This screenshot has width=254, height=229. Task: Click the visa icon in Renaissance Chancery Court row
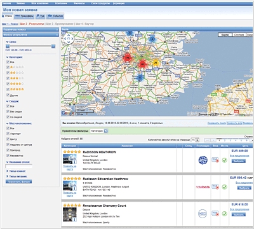tap(215, 213)
